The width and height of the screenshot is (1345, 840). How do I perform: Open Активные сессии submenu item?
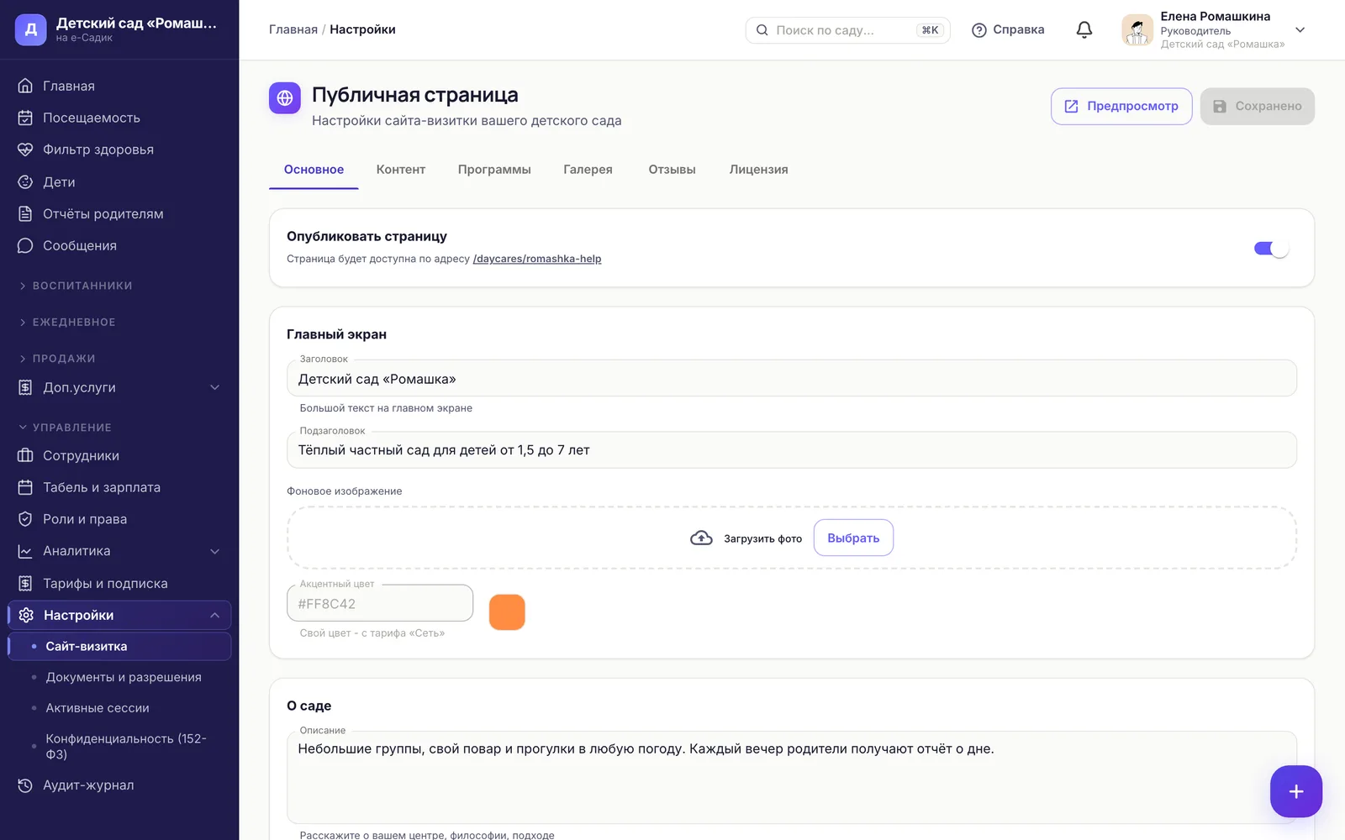pyautogui.click(x=98, y=708)
